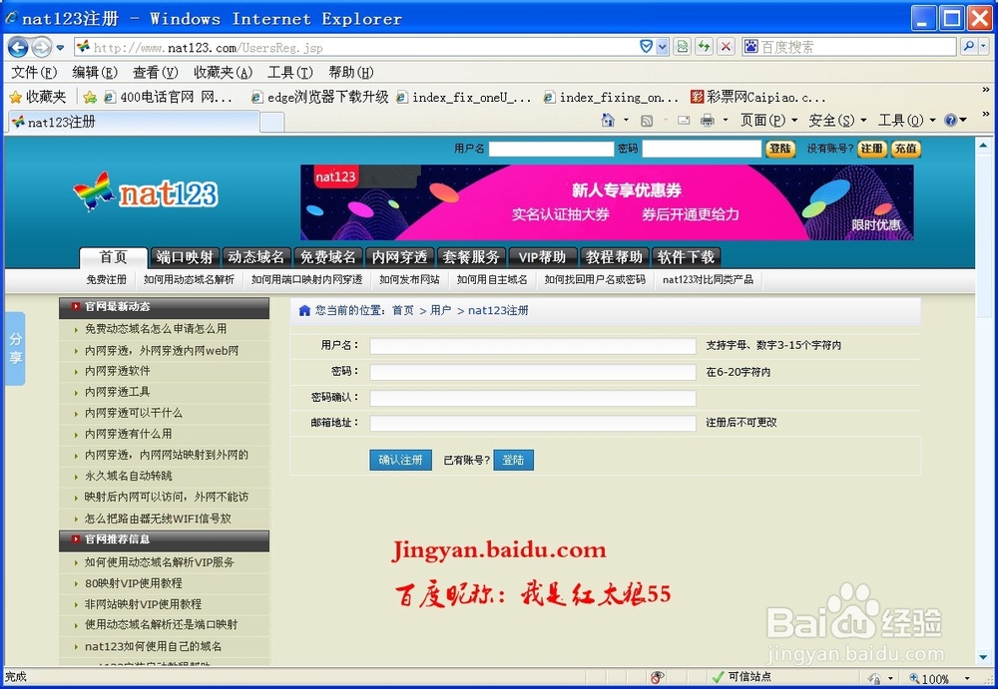Click the blue 登陆 button beside 已有账号
This screenshot has height=689, width=998.
pos(513,460)
